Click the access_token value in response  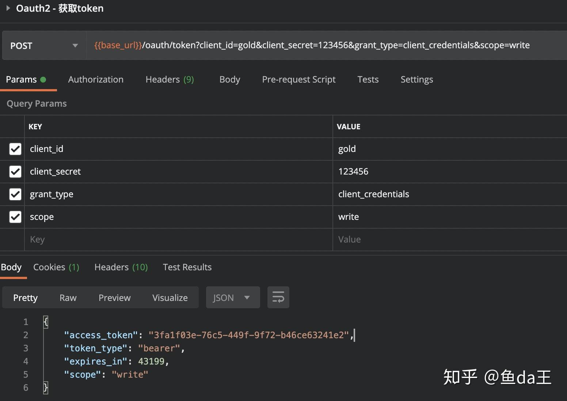click(249, 335)
